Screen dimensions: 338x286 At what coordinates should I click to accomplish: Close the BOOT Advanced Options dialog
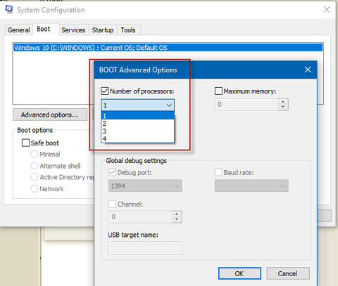(x=308, y=70)
